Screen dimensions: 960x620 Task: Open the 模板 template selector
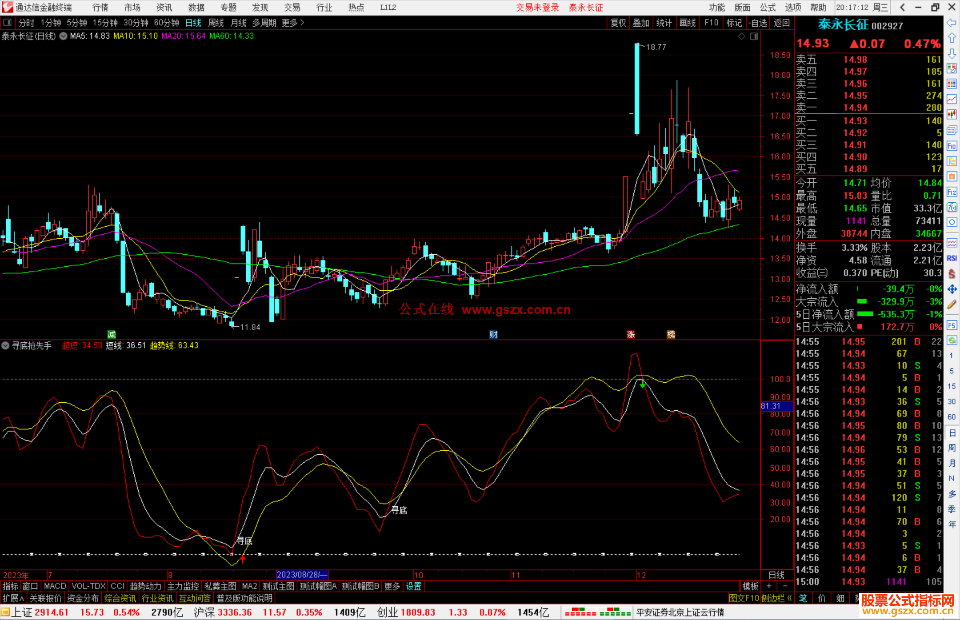tap(751, 586)
